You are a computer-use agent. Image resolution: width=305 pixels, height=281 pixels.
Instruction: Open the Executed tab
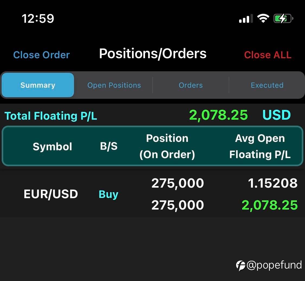(x=267, y=85)
